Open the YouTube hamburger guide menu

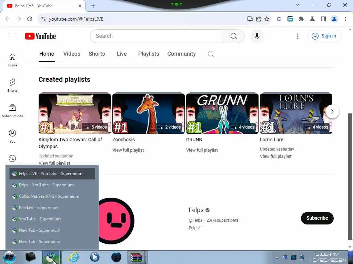[x=12, y=36]
